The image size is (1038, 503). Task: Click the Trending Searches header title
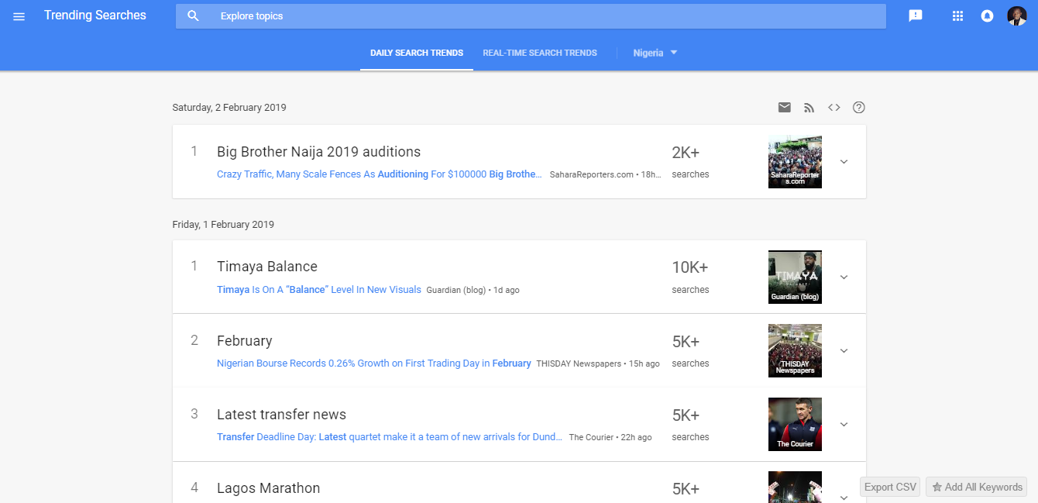coord(95,16)
